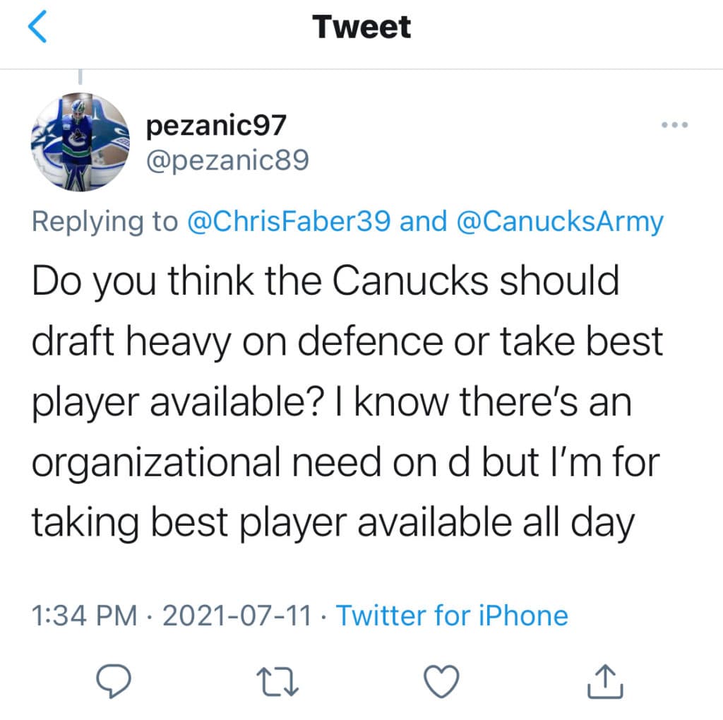Screen dimensions: 723x720
Task: Tap the 'Replying to' label
Action: pyautogui.click(x=104, y=222)
